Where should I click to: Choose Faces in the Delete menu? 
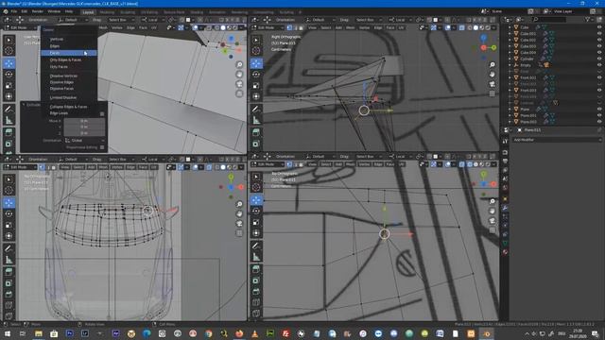click(69, 53)
